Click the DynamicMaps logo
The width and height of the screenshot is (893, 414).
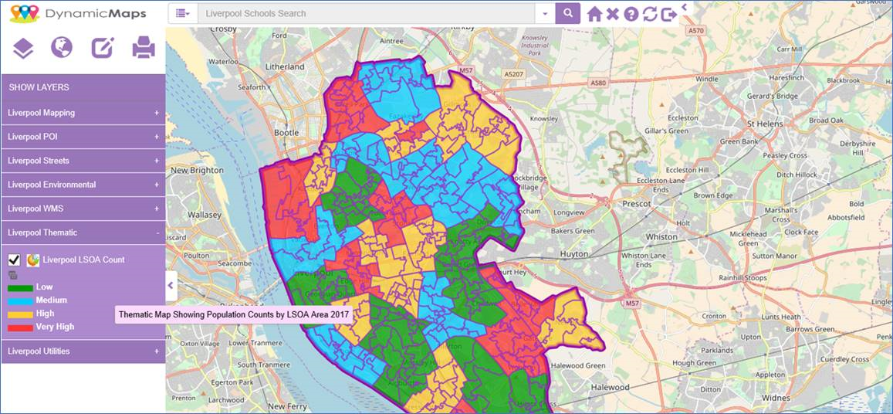tap(78, 13)
